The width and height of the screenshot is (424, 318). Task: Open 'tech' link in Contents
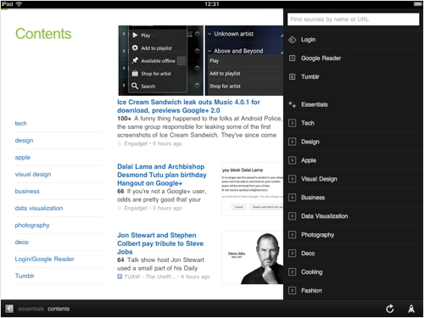click(20, 124)
